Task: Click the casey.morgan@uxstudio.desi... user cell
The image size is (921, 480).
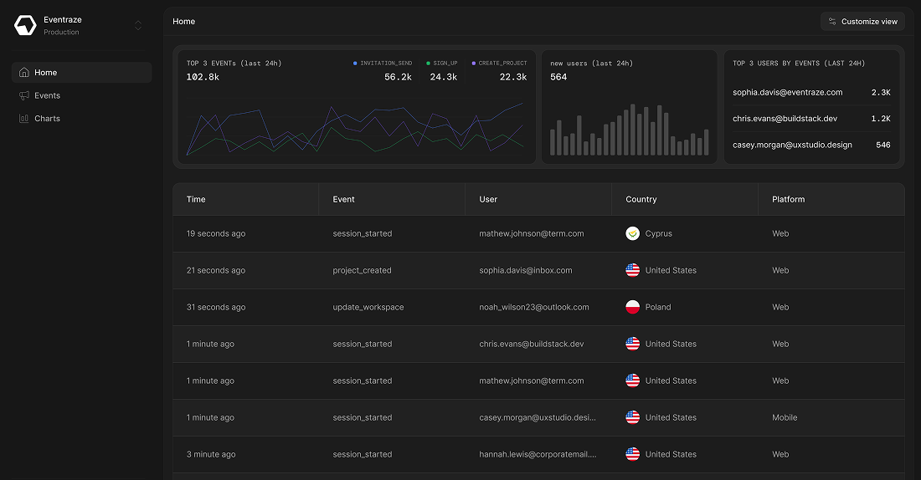Action: [x=538, y=417]
